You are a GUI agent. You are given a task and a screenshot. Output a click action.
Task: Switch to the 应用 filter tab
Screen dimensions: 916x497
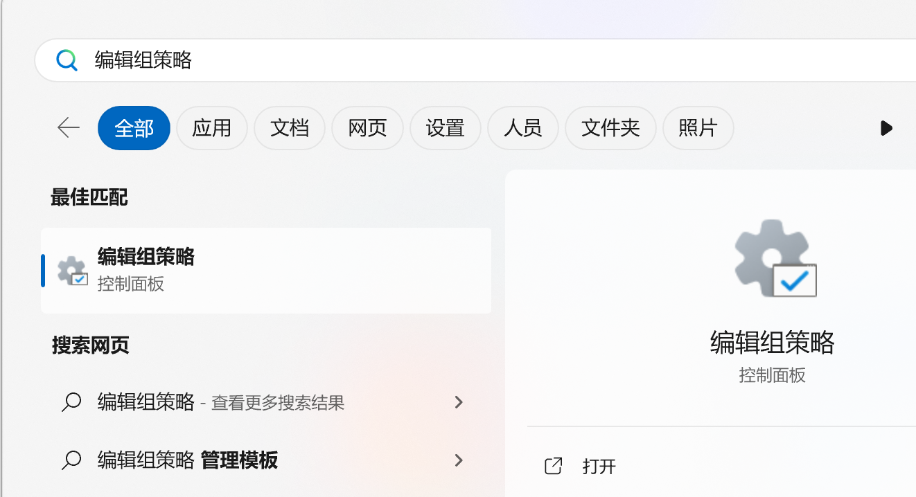[211, 128]
